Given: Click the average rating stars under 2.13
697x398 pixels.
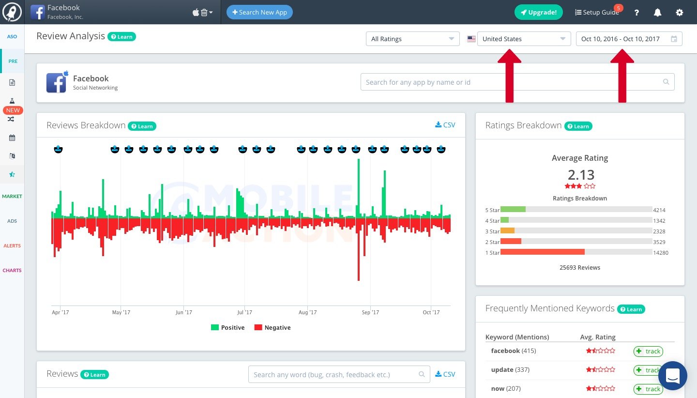Looking at the screenshot, I should pyautogui.click(x=580, y=186).
